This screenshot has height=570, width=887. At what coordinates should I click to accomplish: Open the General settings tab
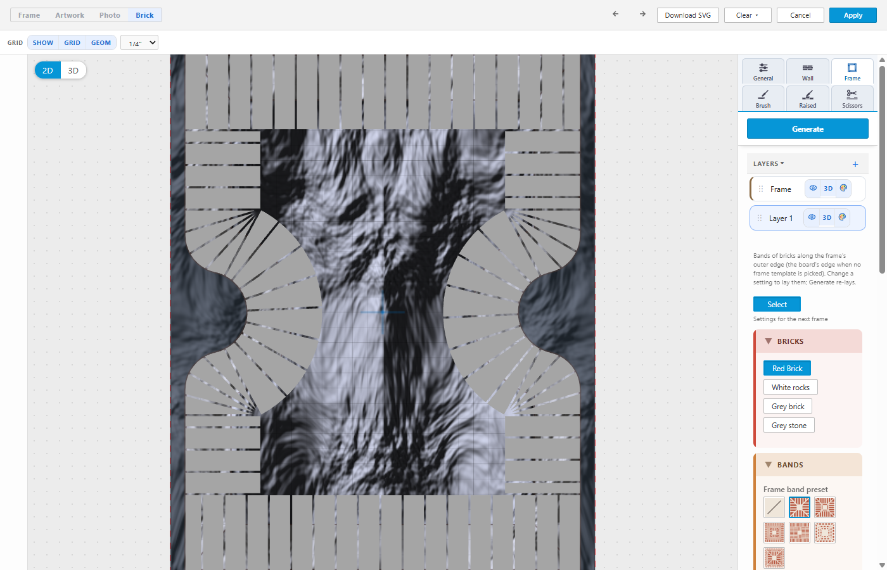[x=763, y=72]
